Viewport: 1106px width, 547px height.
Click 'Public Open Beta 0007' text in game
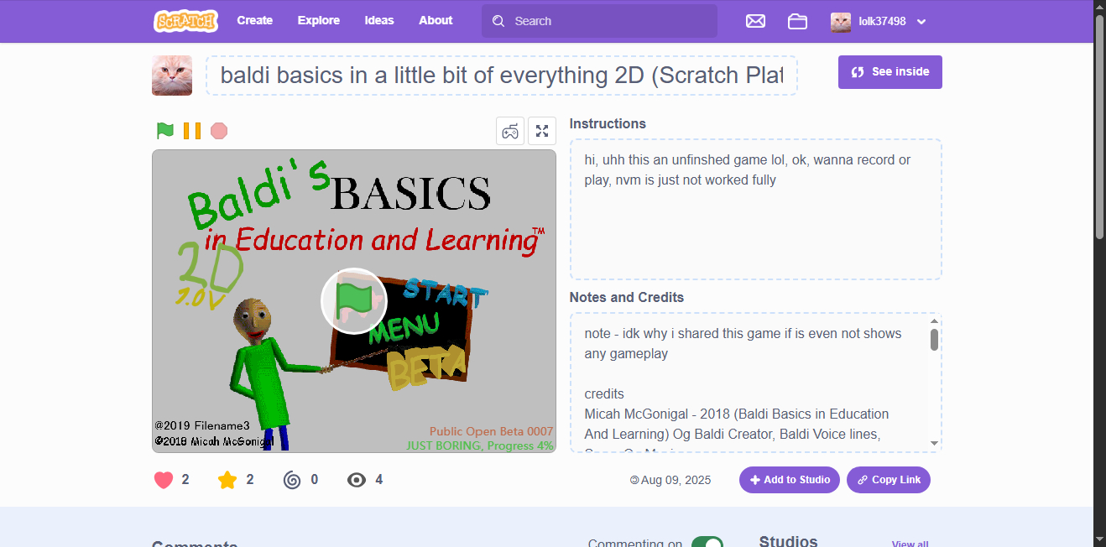tap(492, 431)
